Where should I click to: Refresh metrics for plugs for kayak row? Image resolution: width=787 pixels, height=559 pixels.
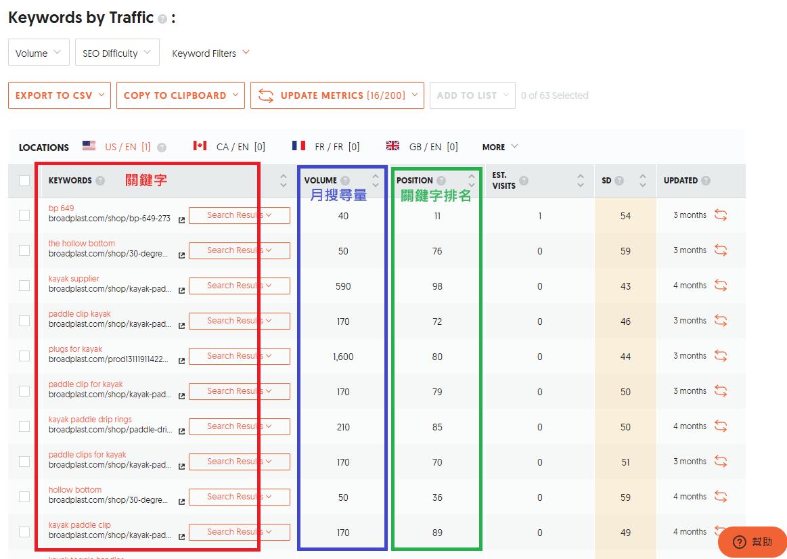[721, 356]
